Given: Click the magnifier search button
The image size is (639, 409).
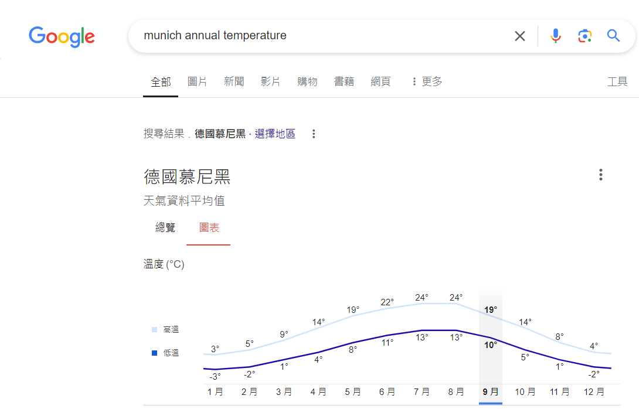Looking at the screenshot, I should click(x=613, y=36).
